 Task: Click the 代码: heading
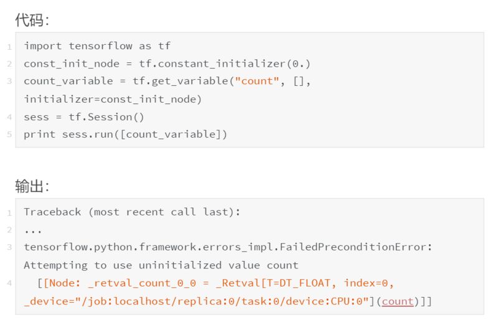click(32, 20)
